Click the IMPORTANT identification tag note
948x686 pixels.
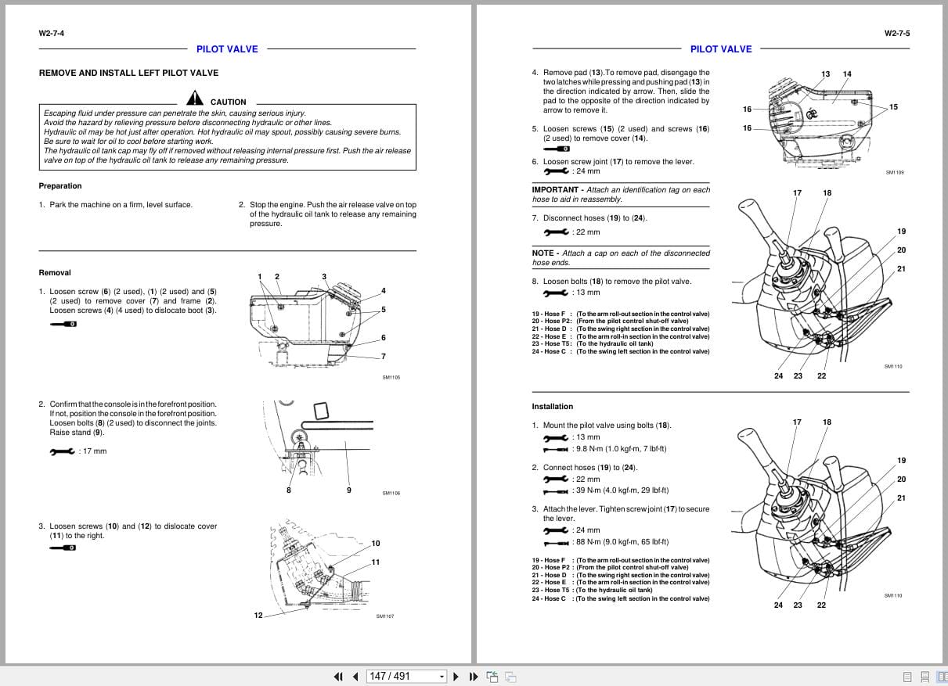[x=621, y=195]
